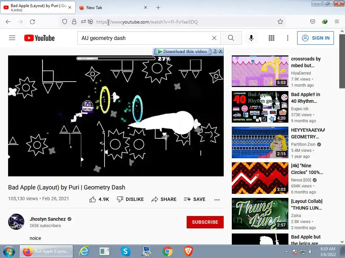The image size is (345, 258).
Task: Click the volume speaker icon in system tray
Action: pyautogui.click(x=311, y=252)
